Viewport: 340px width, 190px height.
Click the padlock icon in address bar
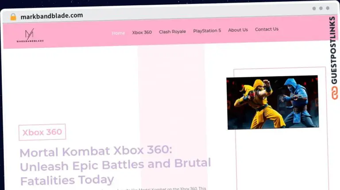[x=13, y=17]
